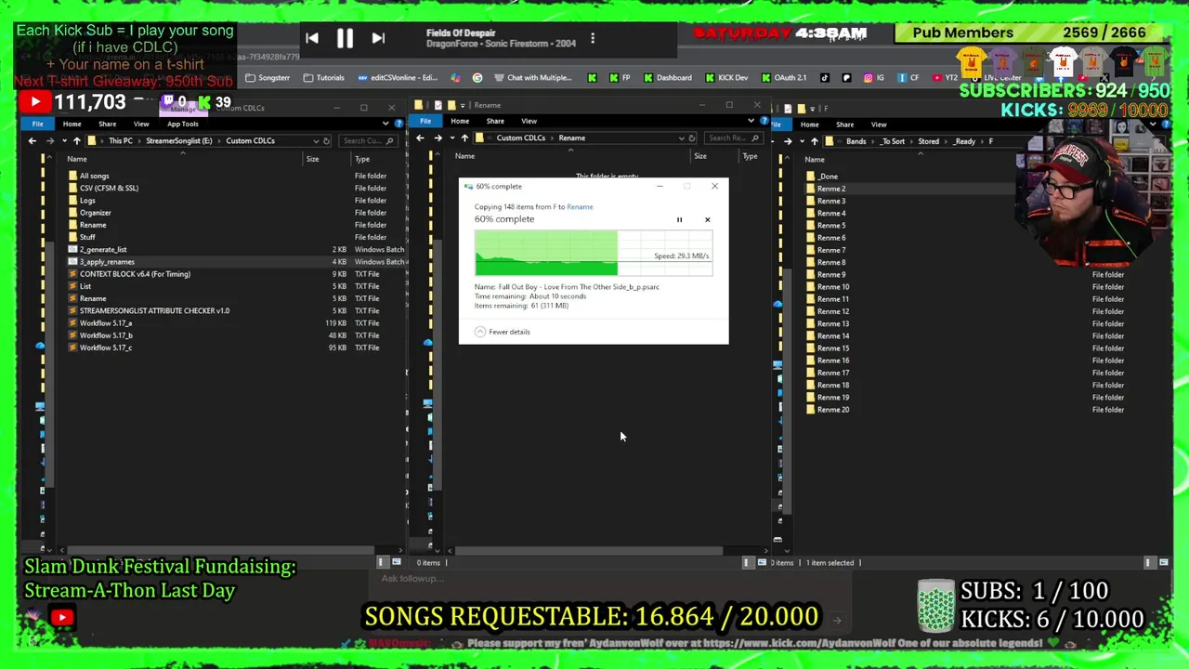Go back in Custom CDLCs window

pos(32,141)
